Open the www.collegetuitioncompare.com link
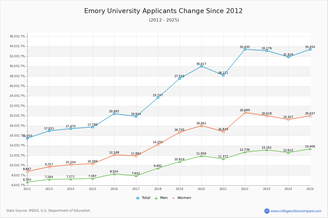The width and height of the screenshot is (328, 218). (x=296, y=211)
